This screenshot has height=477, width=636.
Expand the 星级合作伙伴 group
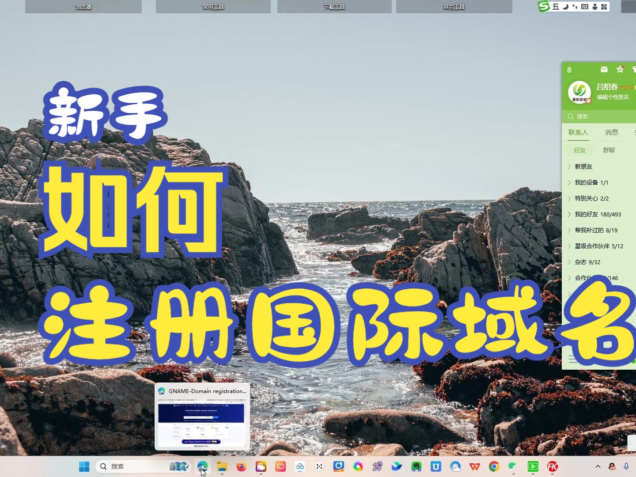click(x=599, y=246)
